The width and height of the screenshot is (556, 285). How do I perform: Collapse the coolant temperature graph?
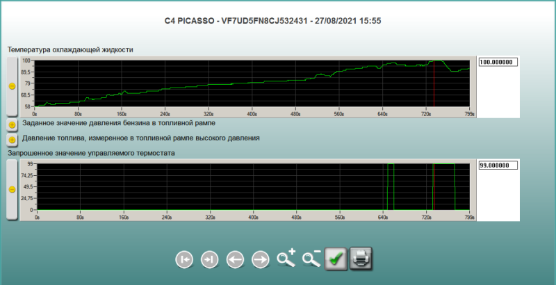[12, 86]
